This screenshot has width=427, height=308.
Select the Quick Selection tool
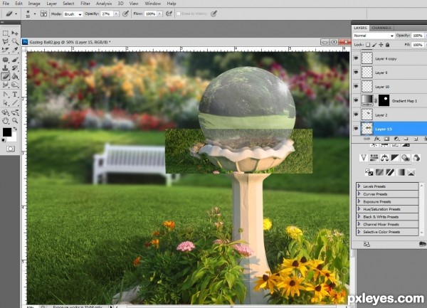point(15,42)
